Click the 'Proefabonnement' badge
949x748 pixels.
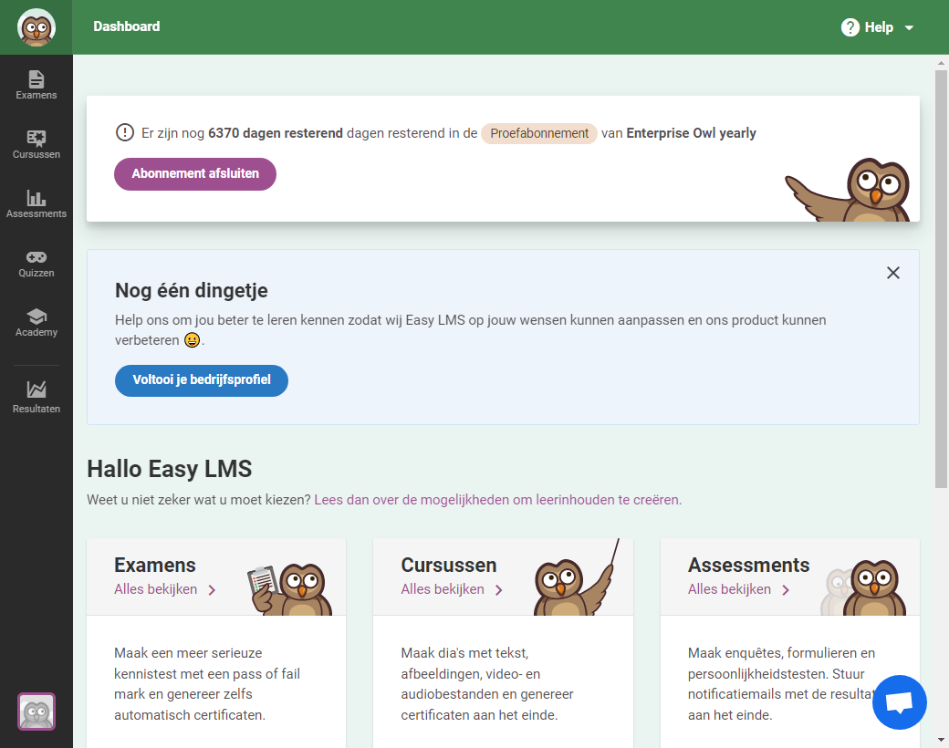539,133
